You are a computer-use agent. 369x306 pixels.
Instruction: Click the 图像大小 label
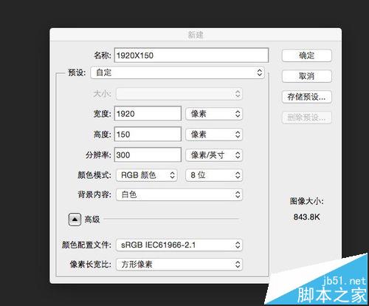pos(306,201)
